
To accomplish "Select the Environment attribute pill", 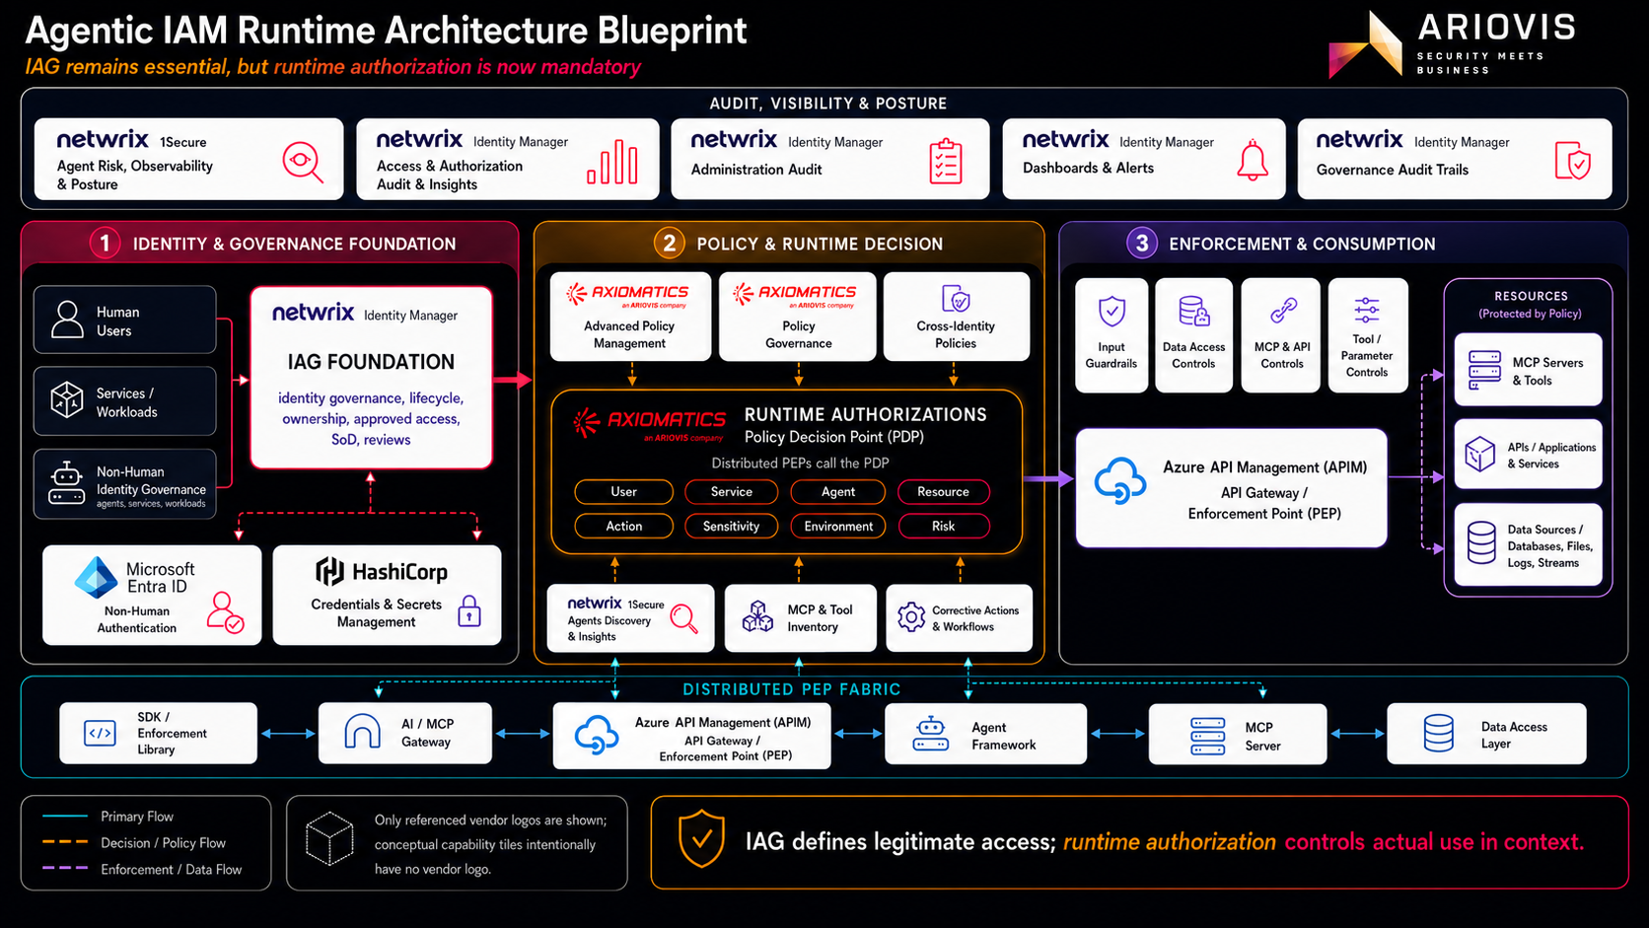I will [x=838, y=526].
